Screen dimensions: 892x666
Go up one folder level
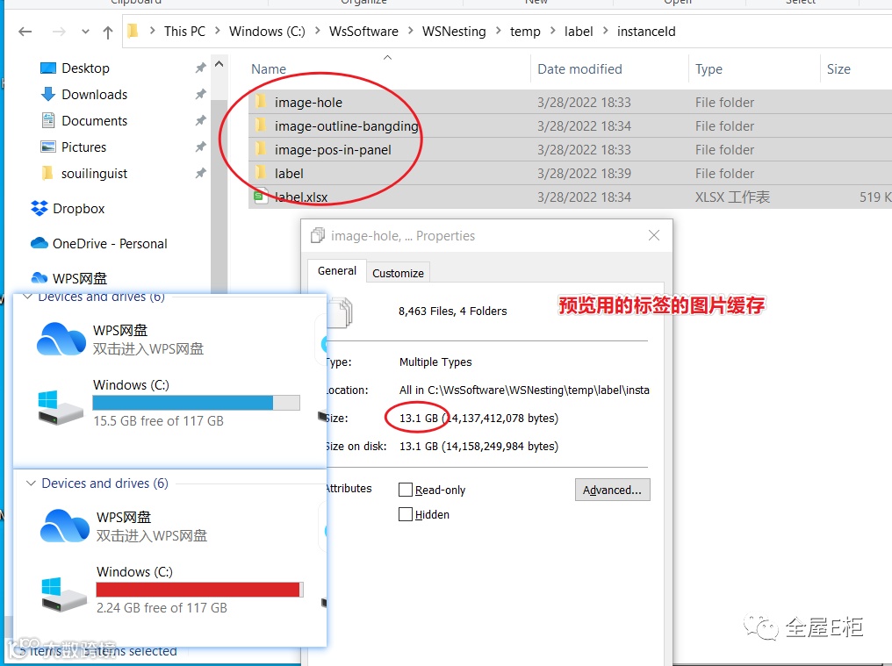(107, 32)
